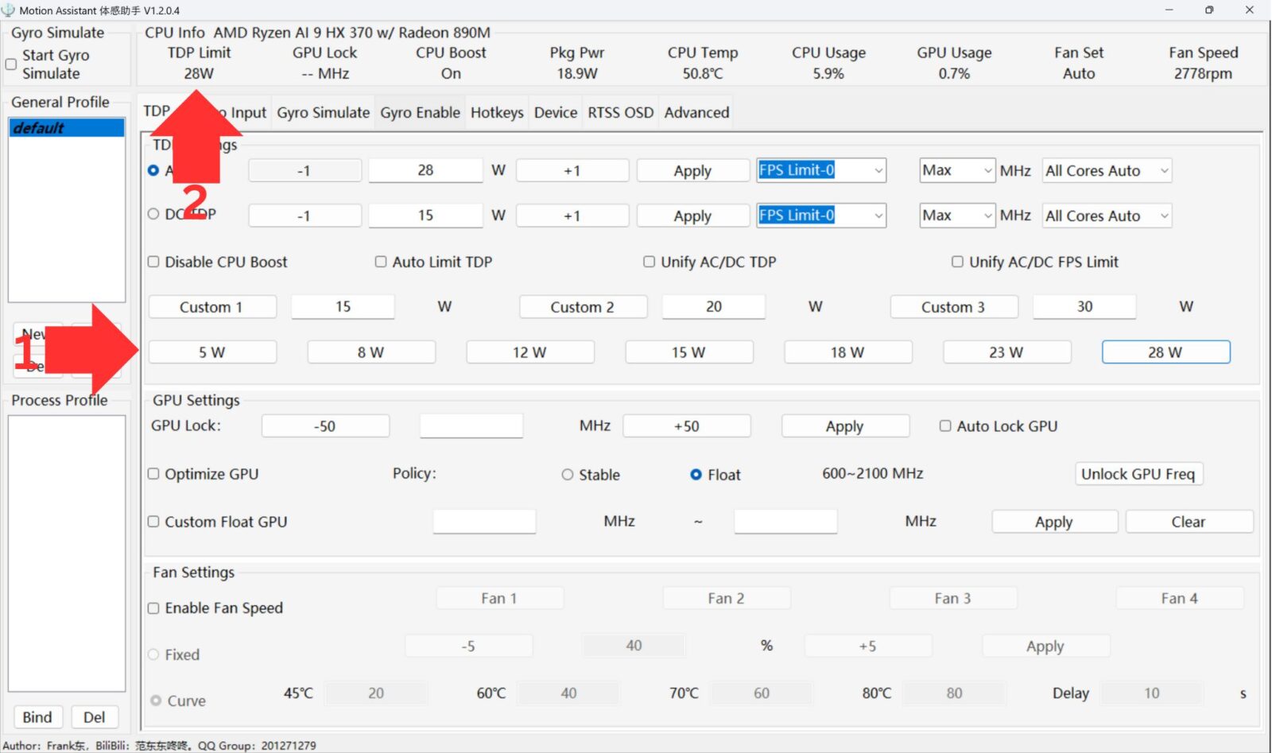Apply the AC TDP value
The image size is (1272, 753).
click(x=692, y=170)
